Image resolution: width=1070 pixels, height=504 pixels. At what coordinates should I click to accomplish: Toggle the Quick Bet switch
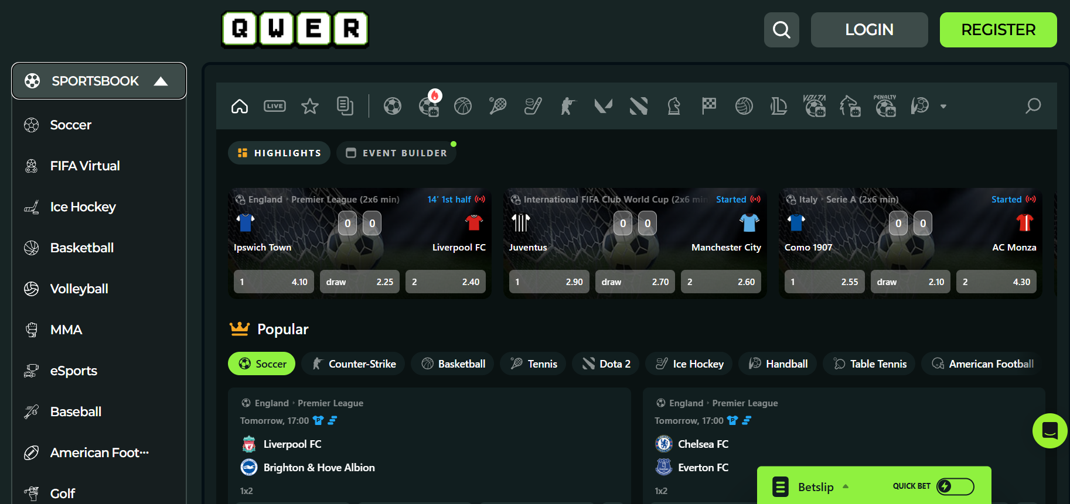(955, 486)
